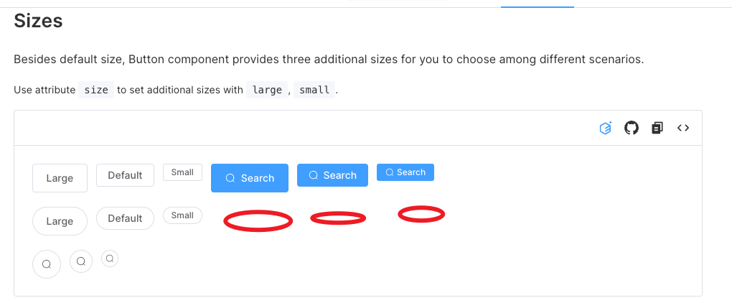
Task: Click the largest red oval annotation
Action: 258,221
